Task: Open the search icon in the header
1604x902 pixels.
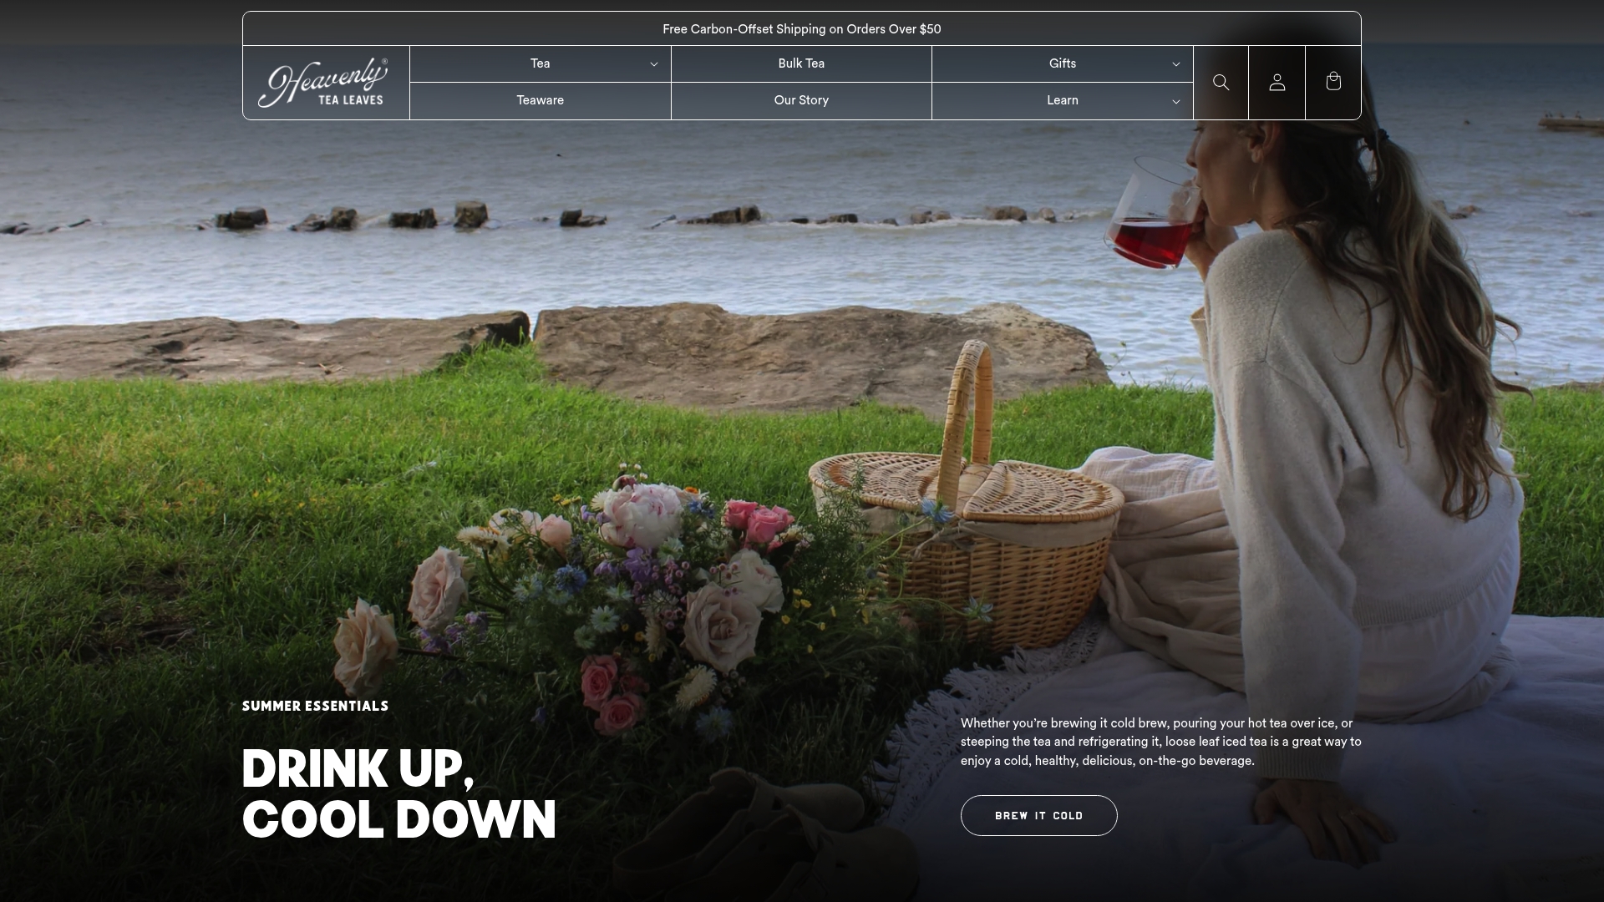Action: (x=1221, y=83)
